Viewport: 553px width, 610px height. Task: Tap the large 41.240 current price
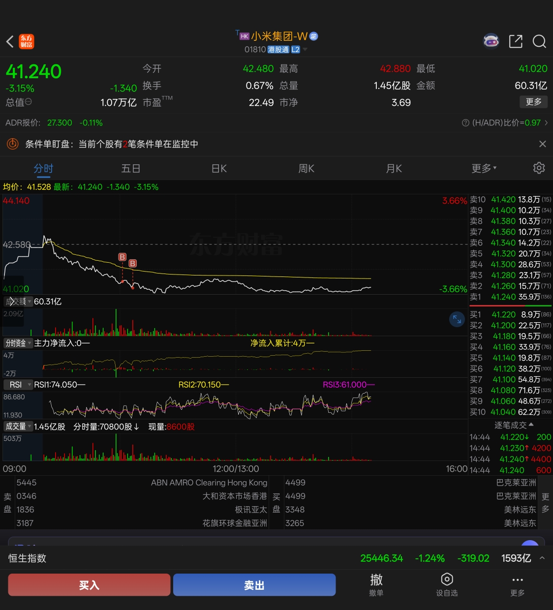[33, 72]
